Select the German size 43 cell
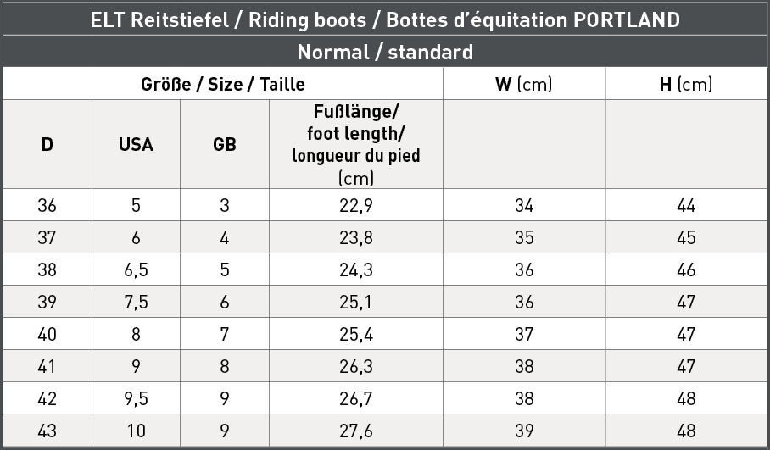The width and height of the screenshot is (770, 450). pyautogui.click(x=47, y=431)
